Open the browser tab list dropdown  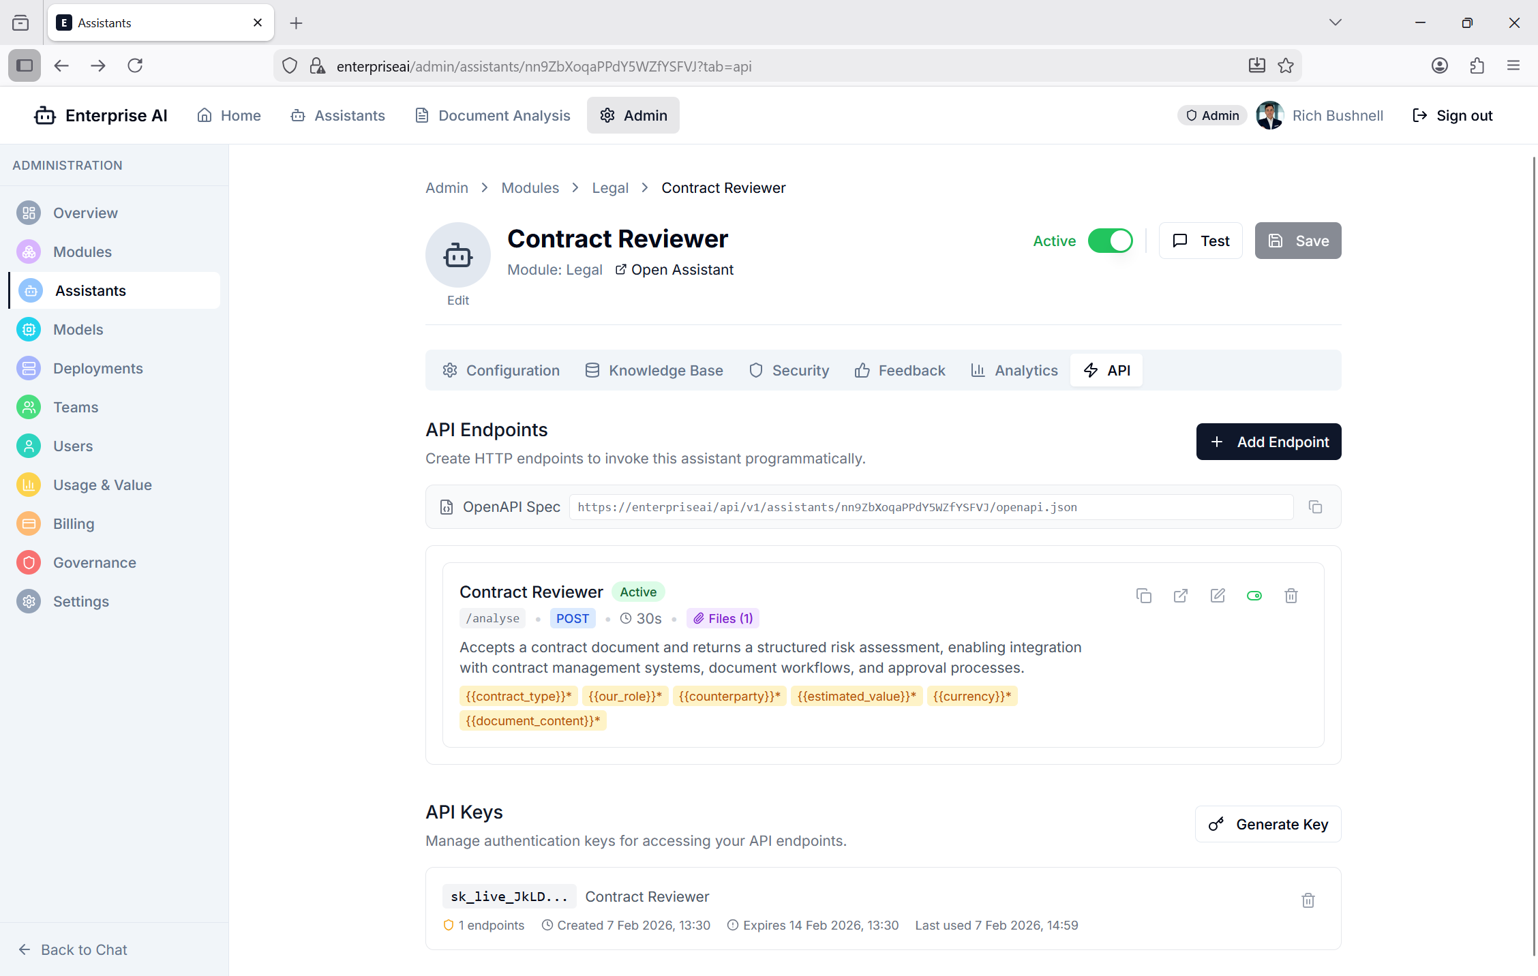[x=1335, y=22]
